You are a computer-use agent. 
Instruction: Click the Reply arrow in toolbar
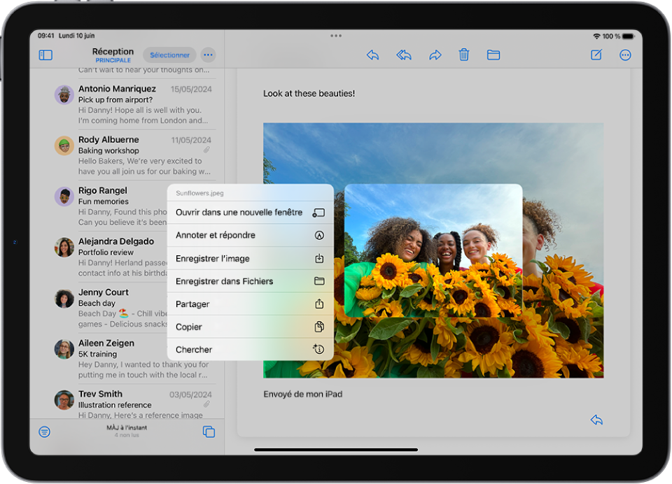(372, 55)
